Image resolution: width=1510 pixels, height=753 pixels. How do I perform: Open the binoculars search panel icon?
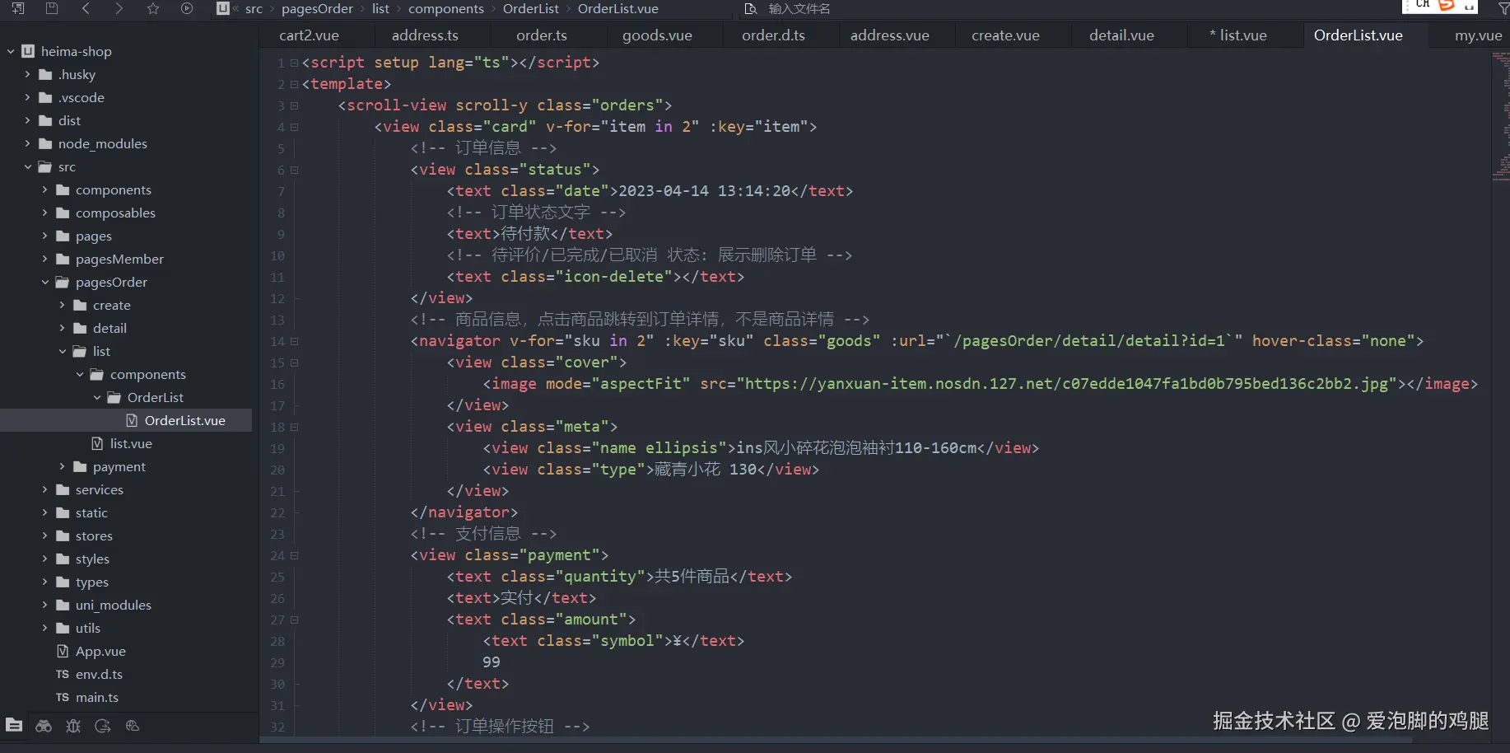tap(44, 726)
